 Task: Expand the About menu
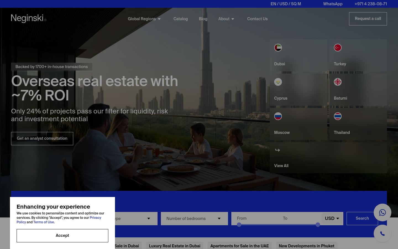coord(226,19)
